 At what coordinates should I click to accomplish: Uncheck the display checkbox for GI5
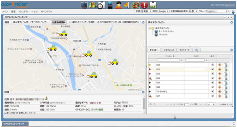[213, 65]
